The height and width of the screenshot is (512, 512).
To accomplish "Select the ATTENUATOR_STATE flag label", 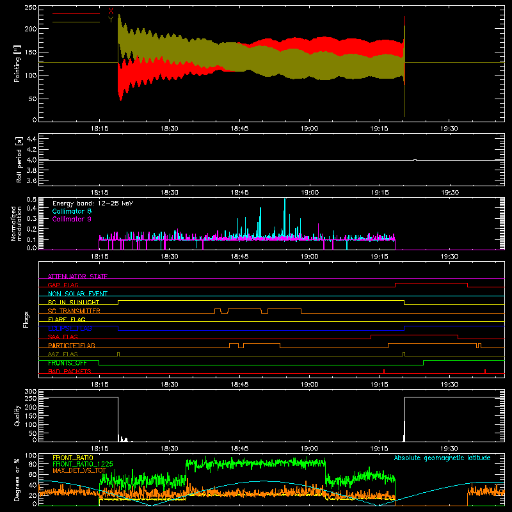I will click(77, 276).
